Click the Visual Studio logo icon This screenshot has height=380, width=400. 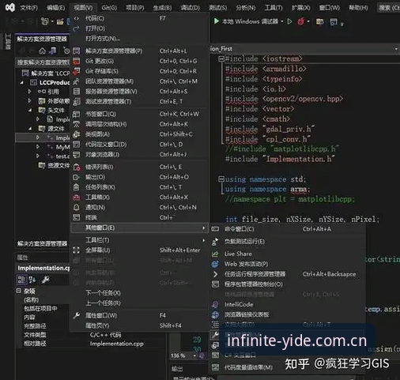(9, 7)
